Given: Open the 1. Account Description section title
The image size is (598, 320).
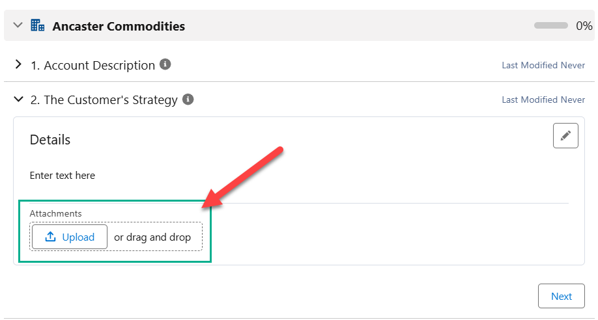Looking at the screenshot, I should pyautogui.click(x=93, y=65).
